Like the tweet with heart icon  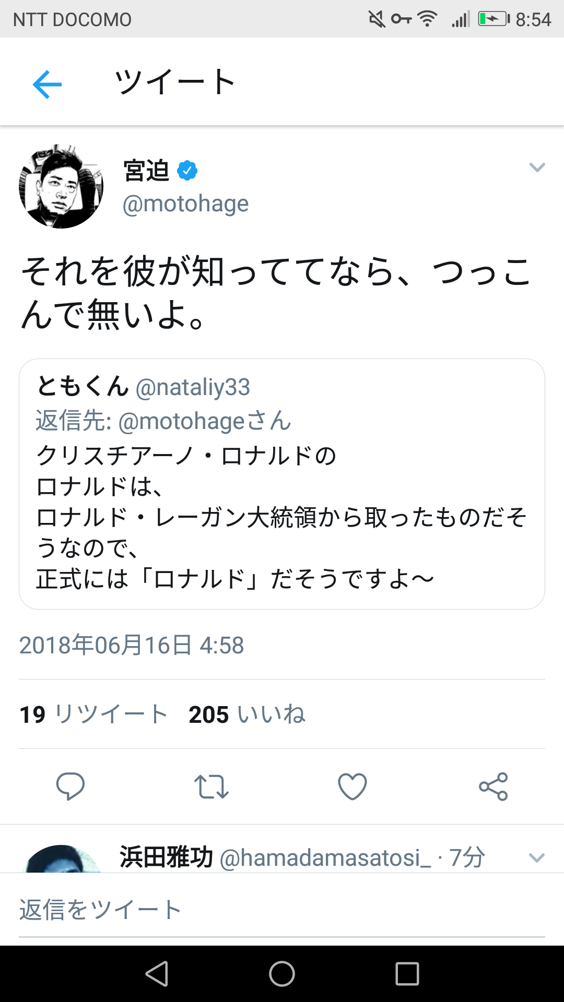[352, 786]
